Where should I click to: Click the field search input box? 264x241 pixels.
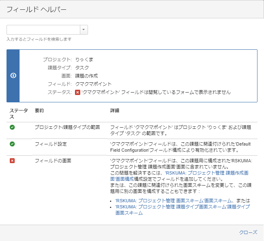coord(43,30)
